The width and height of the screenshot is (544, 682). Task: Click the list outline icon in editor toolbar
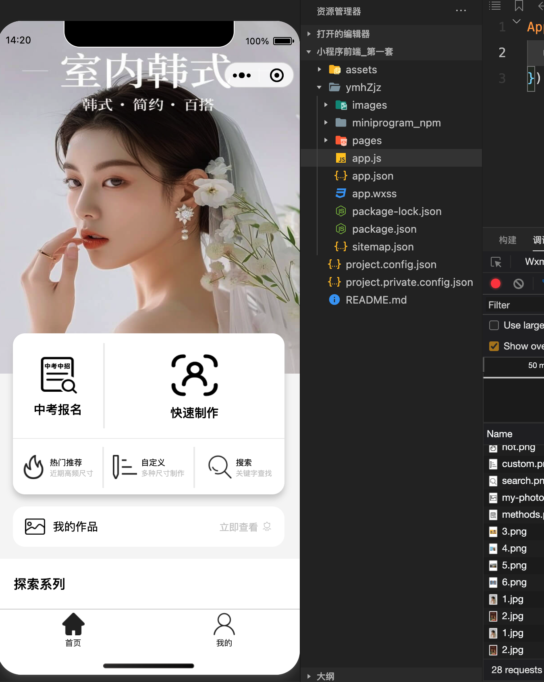(495, 6)
